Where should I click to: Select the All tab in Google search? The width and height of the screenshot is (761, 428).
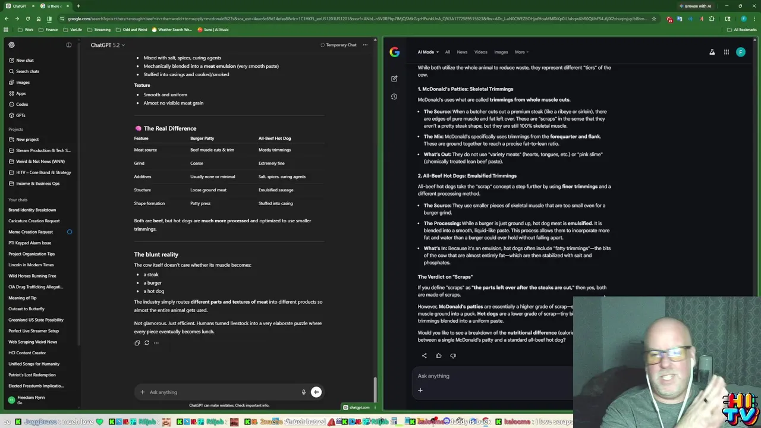(x=448, y=52)
